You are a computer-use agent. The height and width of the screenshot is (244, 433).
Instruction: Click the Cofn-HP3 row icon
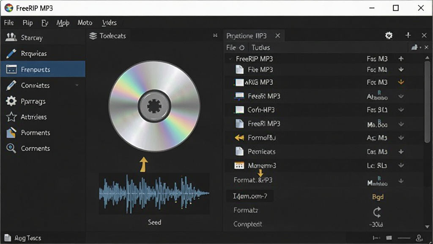[x=239, y=110]
